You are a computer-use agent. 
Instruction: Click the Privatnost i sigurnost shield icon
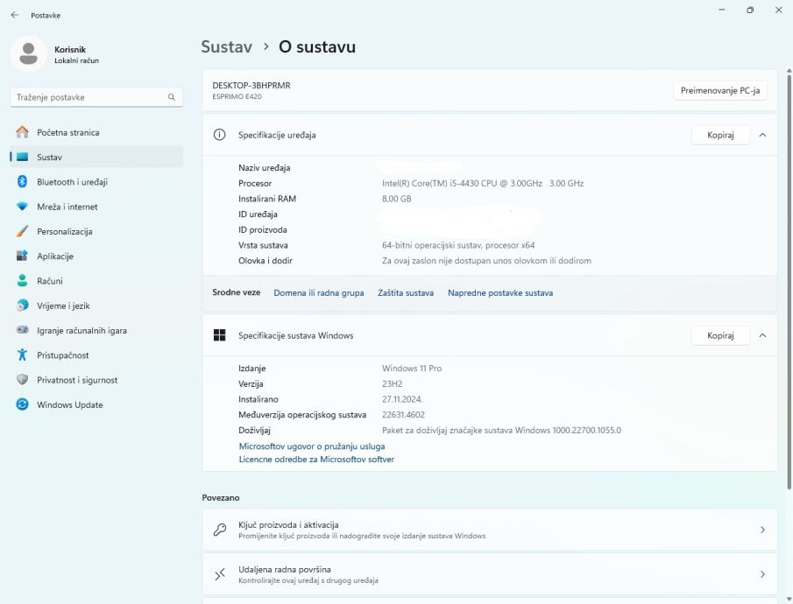23,380
